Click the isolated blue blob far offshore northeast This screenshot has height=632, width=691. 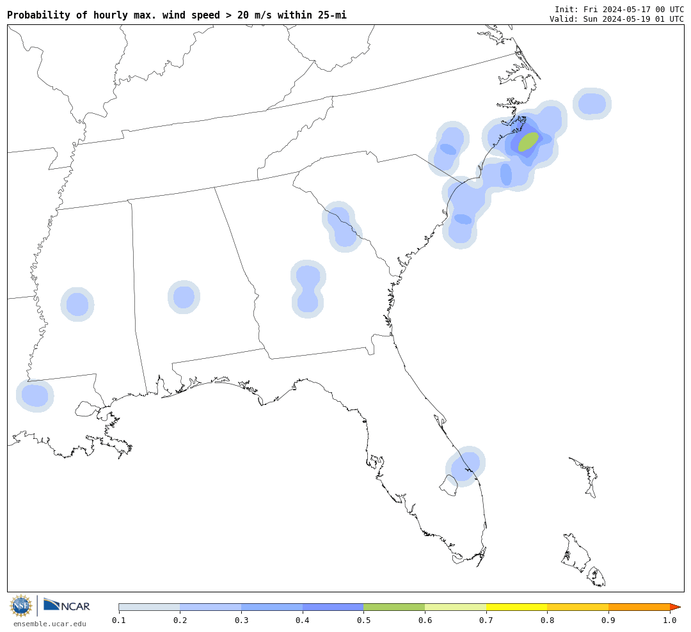coord(592,104)
